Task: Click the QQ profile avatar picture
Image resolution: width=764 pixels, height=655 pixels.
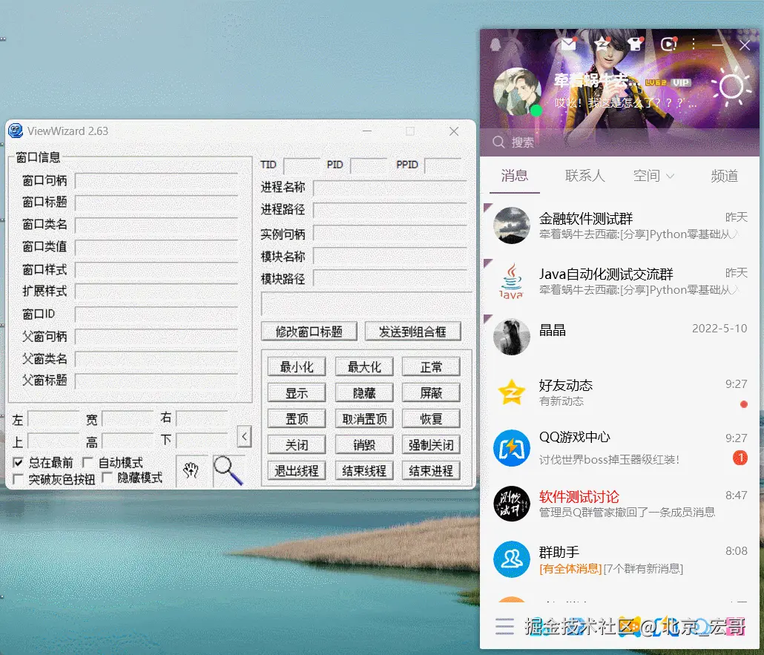Action: tap(518, 92)
